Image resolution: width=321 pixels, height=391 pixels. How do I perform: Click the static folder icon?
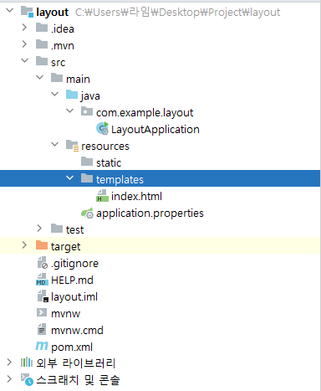tap(87, 162)
